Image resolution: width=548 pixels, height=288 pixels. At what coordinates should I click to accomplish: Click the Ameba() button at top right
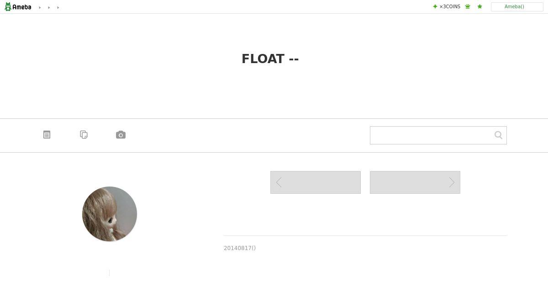(517, 7)
